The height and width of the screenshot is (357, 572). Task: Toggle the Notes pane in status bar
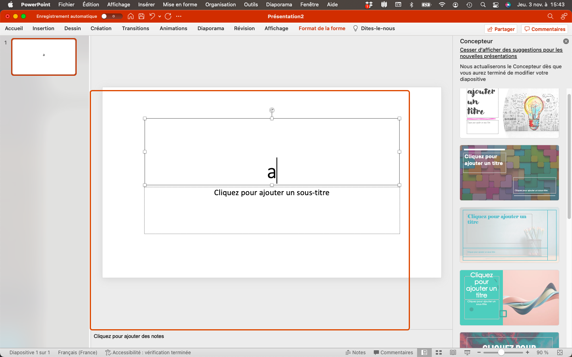pyautogui.click(x=356, y=352)
